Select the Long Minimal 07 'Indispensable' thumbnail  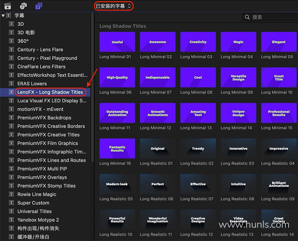(157, 77)
